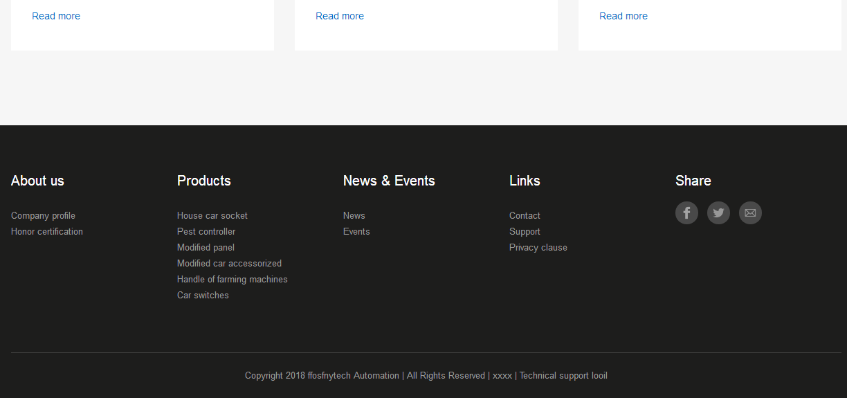Share via the Facebook icon

(686, 212)
